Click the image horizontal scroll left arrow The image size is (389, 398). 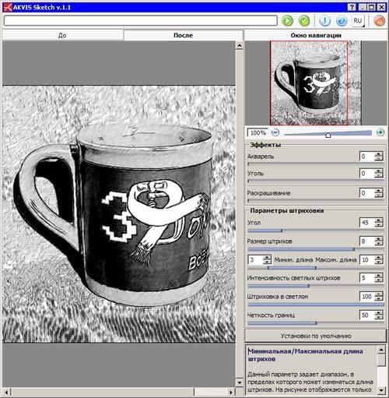tap(6, 392)
